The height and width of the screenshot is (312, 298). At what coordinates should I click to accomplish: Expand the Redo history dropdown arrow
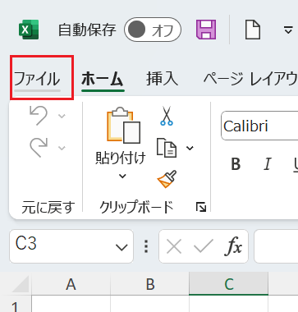point(62,148)
